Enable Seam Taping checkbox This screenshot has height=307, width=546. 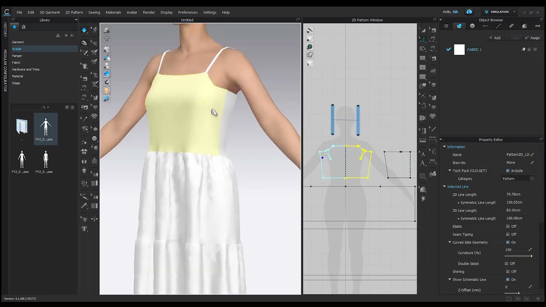coord(508,235)
